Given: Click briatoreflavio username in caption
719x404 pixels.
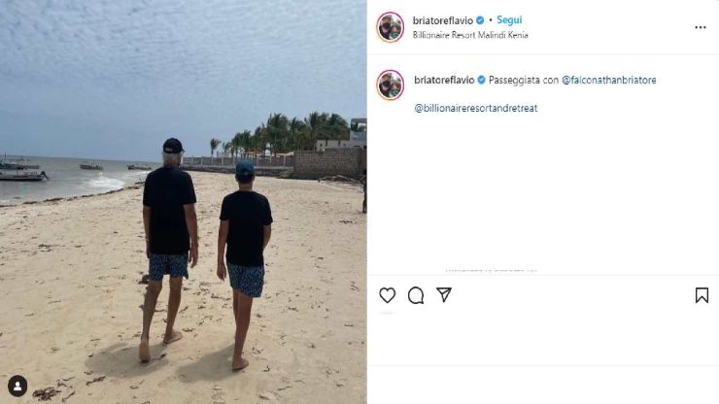Looking at the screenshot, I should 444,80.
